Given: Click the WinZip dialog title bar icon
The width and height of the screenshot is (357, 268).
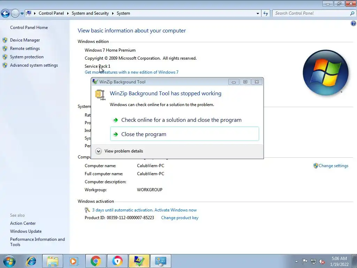Looking at the screenshot, I should 95,82.
